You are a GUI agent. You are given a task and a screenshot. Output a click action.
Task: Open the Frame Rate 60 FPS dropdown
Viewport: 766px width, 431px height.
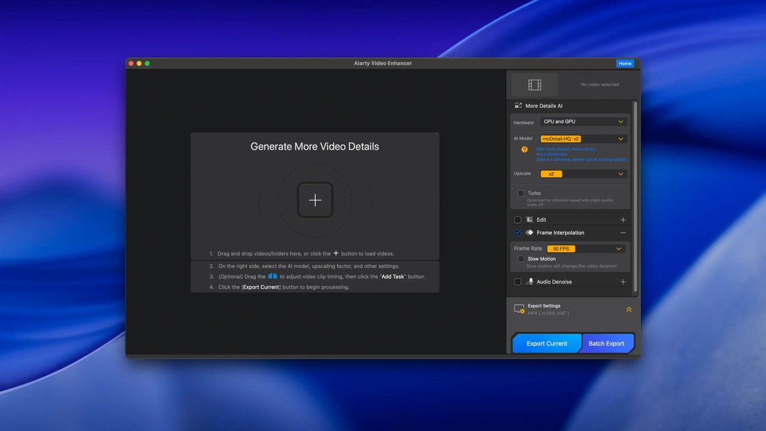[x=583, y=248]
